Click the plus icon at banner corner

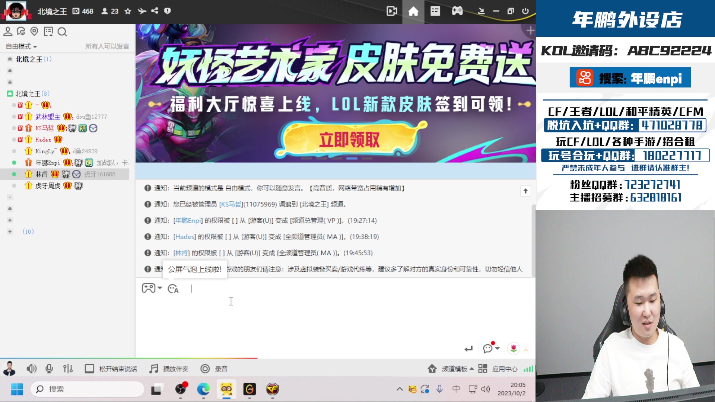[530, 31]
